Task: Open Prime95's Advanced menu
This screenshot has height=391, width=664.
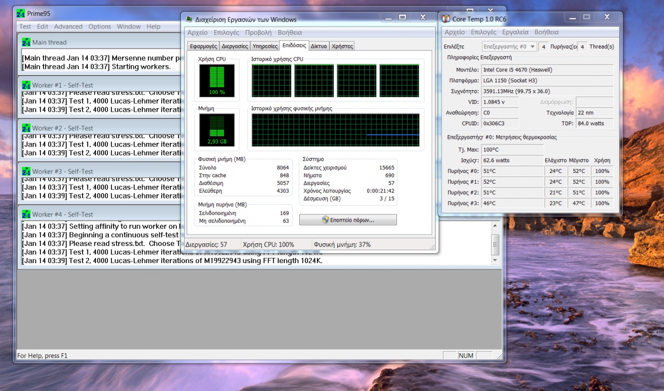Action: [x=68, y=26]
